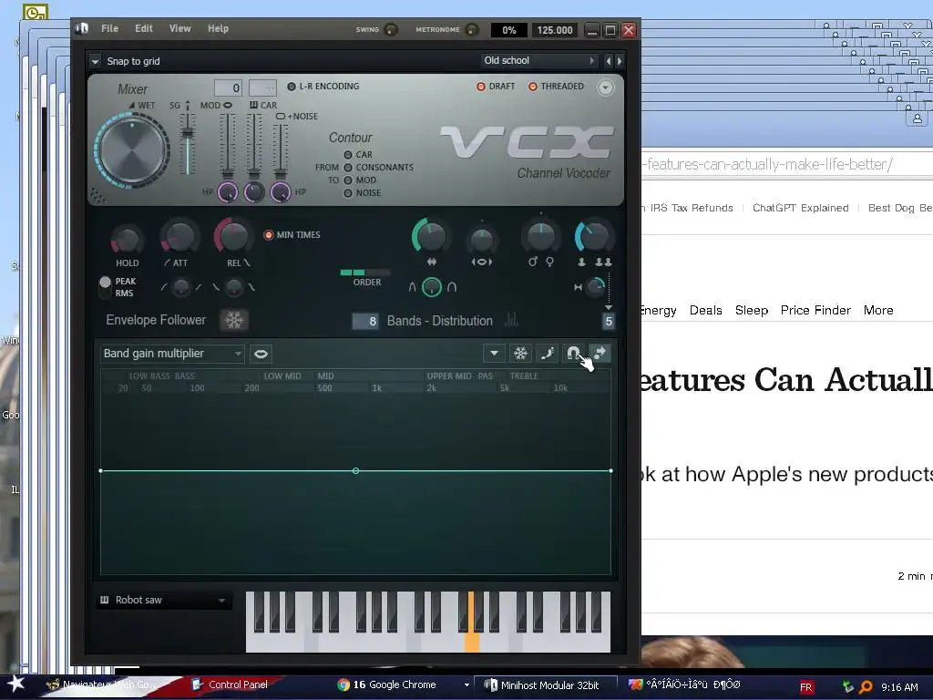The height and width of the screenshot is (700, 933).
Task: Click the envelope step editing footprint icon
Action: click(547, 354)
